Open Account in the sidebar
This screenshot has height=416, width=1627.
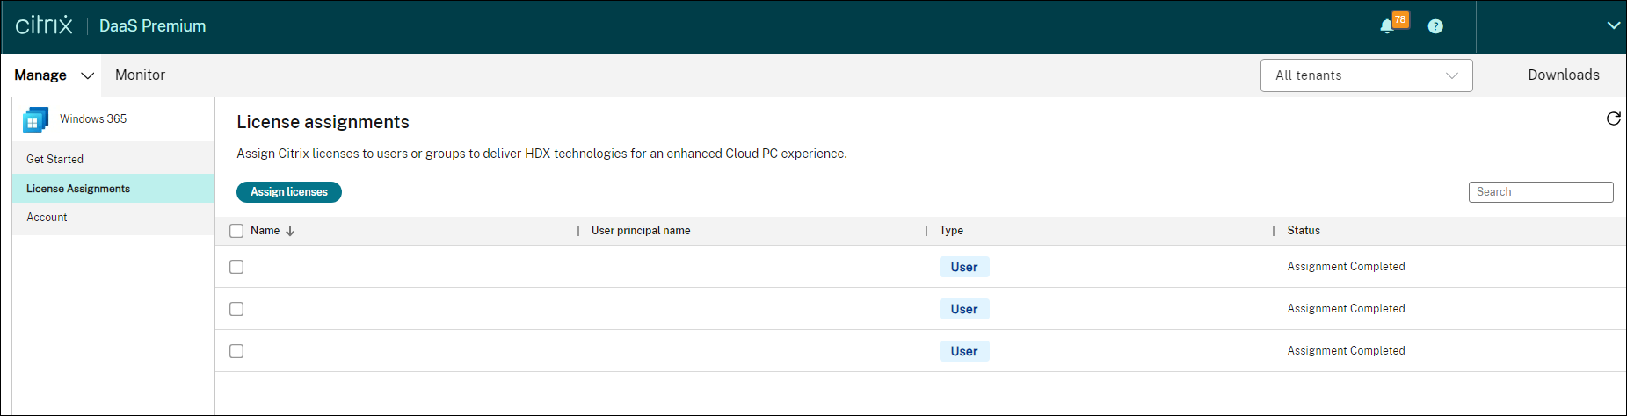pyautogui.click(x=113, y=218)
